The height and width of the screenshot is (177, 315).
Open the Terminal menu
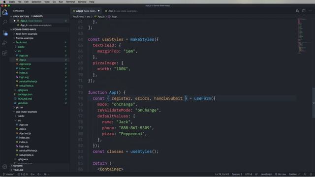coord(70,2)
